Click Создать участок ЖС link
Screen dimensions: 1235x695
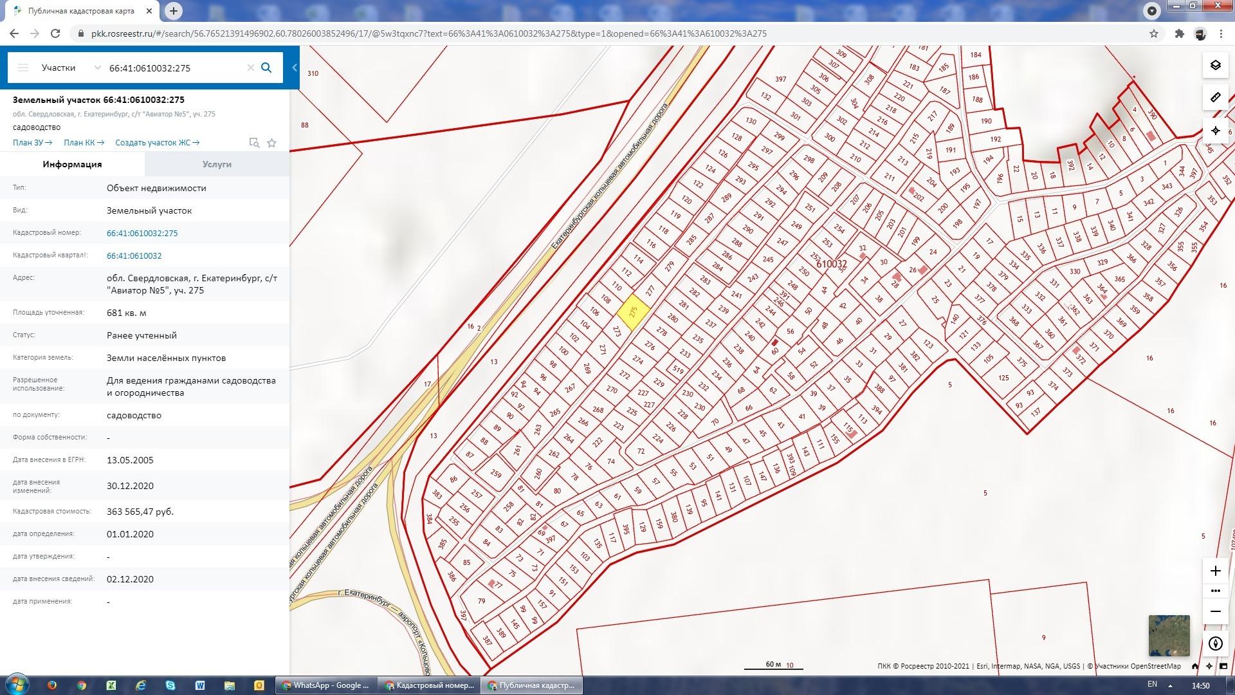pos(157,143)
